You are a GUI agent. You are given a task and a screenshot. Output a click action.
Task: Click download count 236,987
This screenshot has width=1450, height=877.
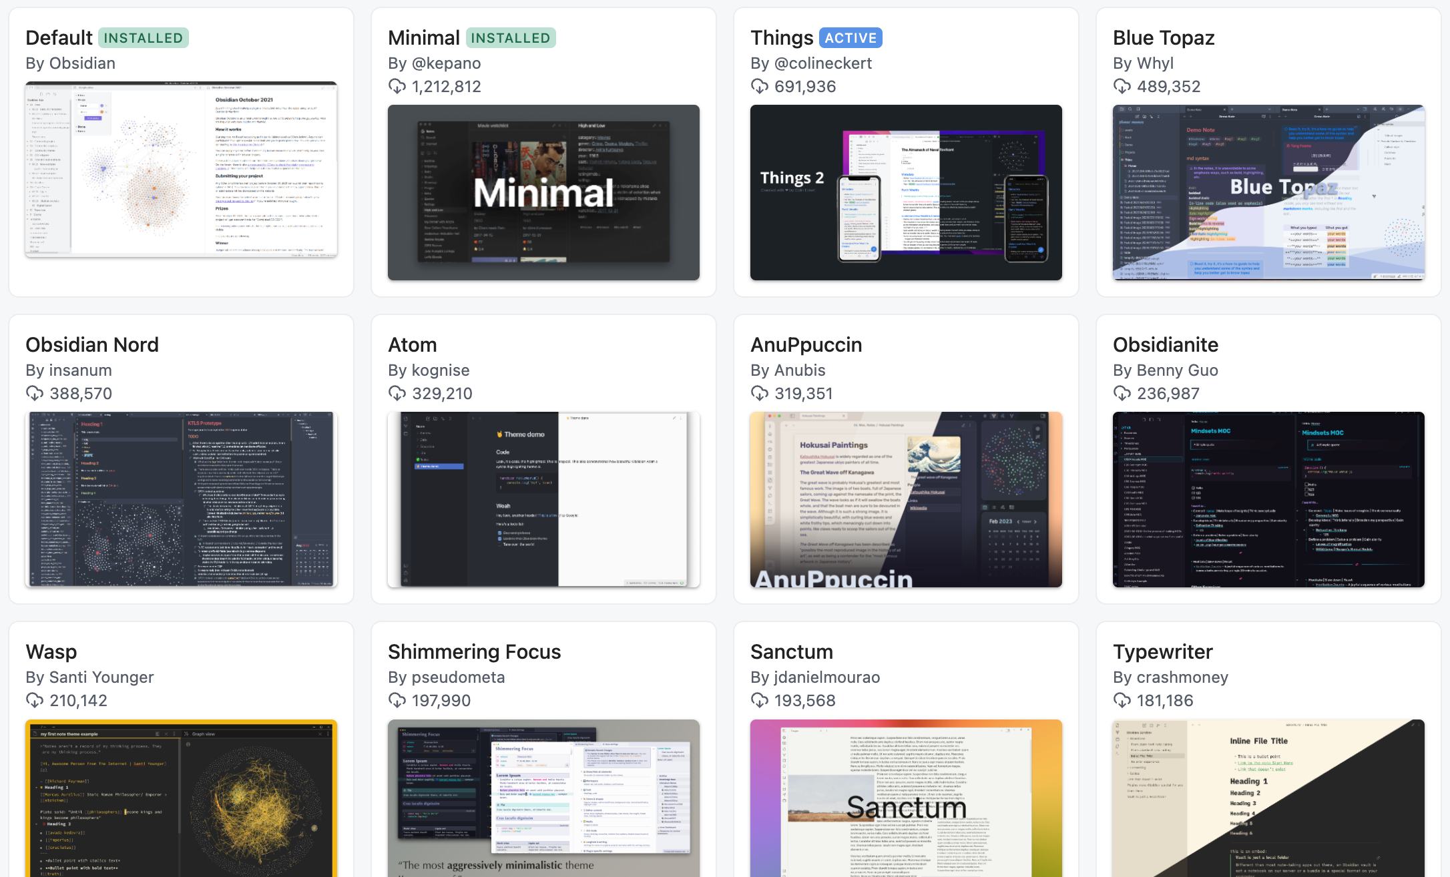(x=1168, y=394)
